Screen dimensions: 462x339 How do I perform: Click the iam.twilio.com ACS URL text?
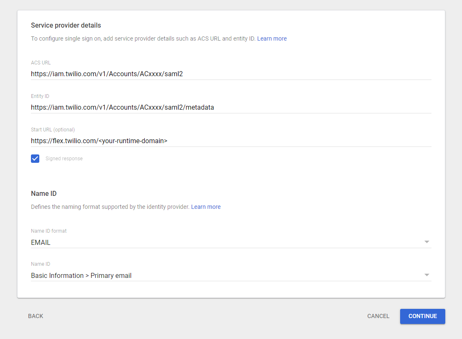click(x=107, y=74)
